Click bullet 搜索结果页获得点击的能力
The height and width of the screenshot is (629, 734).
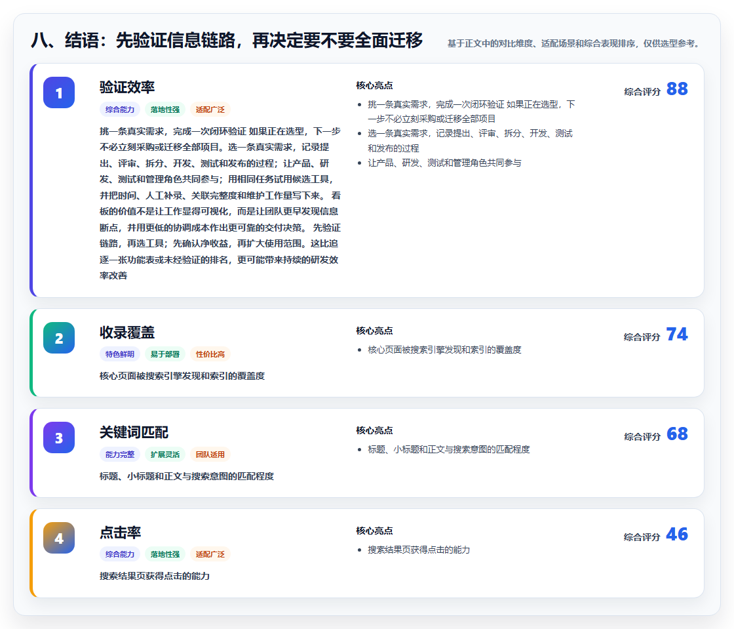(x=419, y=550)
